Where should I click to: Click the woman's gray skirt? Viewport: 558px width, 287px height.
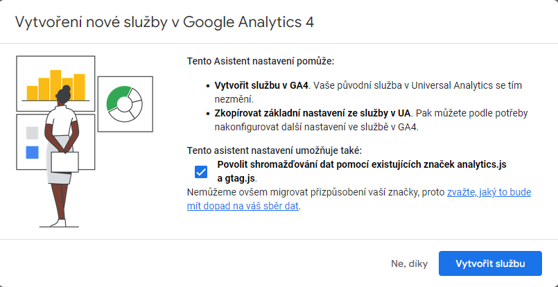click(x=58, y=160)
